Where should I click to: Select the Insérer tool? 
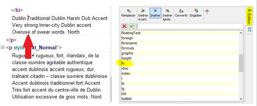[x=155, y=13]
